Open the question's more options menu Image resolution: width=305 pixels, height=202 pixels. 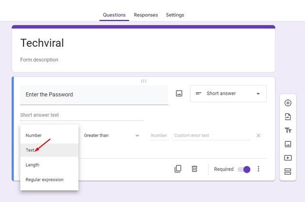coord(259,169)
